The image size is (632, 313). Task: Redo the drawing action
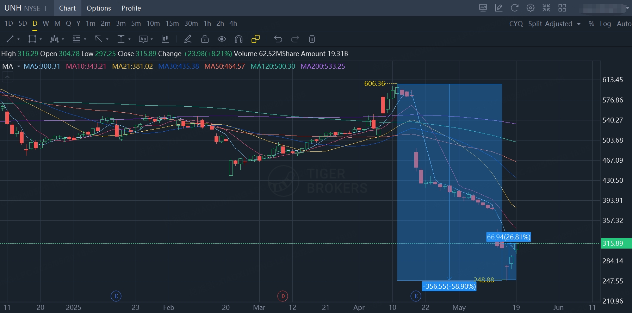295,39
